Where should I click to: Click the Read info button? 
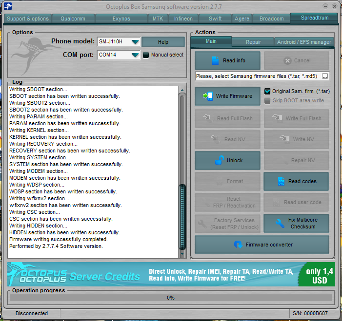pos(227,60)
